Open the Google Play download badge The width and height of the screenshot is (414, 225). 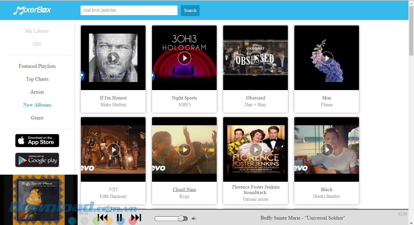(37, 160)
